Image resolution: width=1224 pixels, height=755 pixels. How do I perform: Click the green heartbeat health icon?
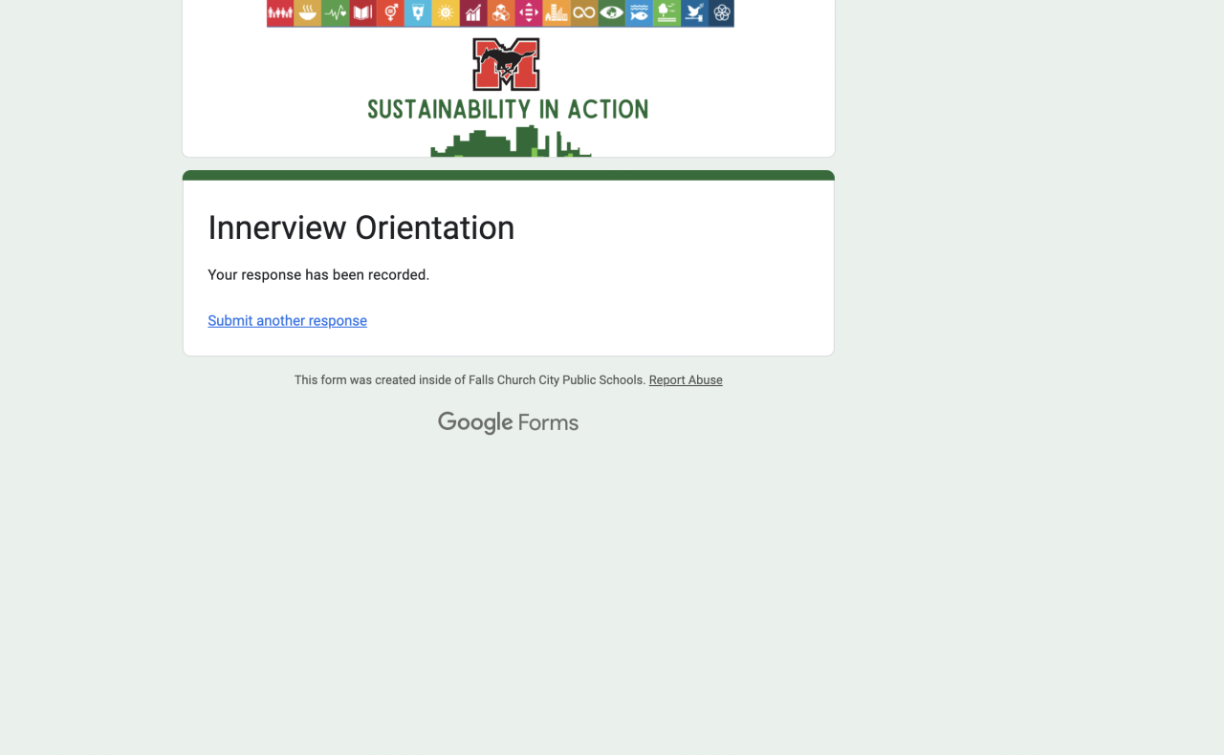tap(336, 13)
